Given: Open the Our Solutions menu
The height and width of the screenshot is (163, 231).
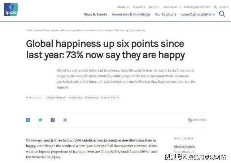Looking at the screenshot, I should [x=166, y=14].
